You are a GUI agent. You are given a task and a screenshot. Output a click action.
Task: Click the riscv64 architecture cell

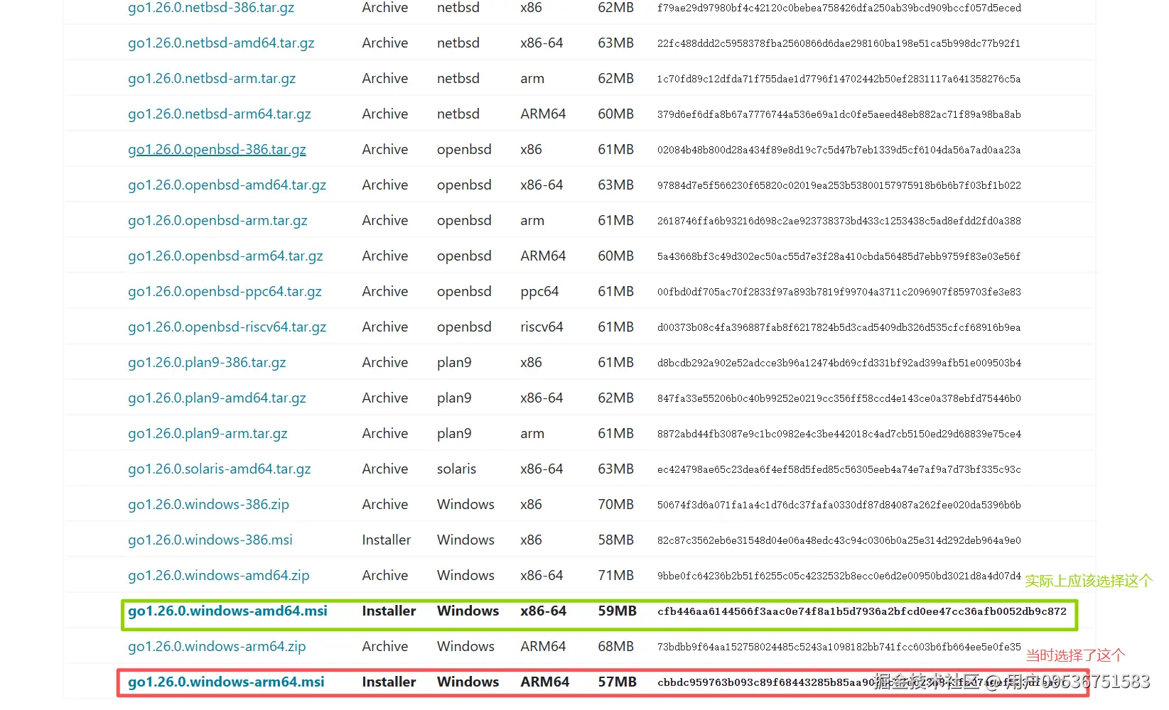point(542,327)
